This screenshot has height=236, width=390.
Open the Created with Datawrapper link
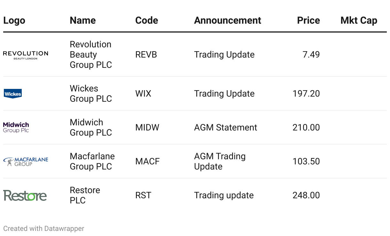pyautogui.click(x=44, y=229)
